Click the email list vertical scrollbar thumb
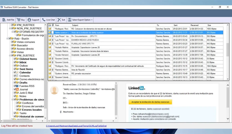The height and width of the screenshot is (134, 232). pos(228,50)
